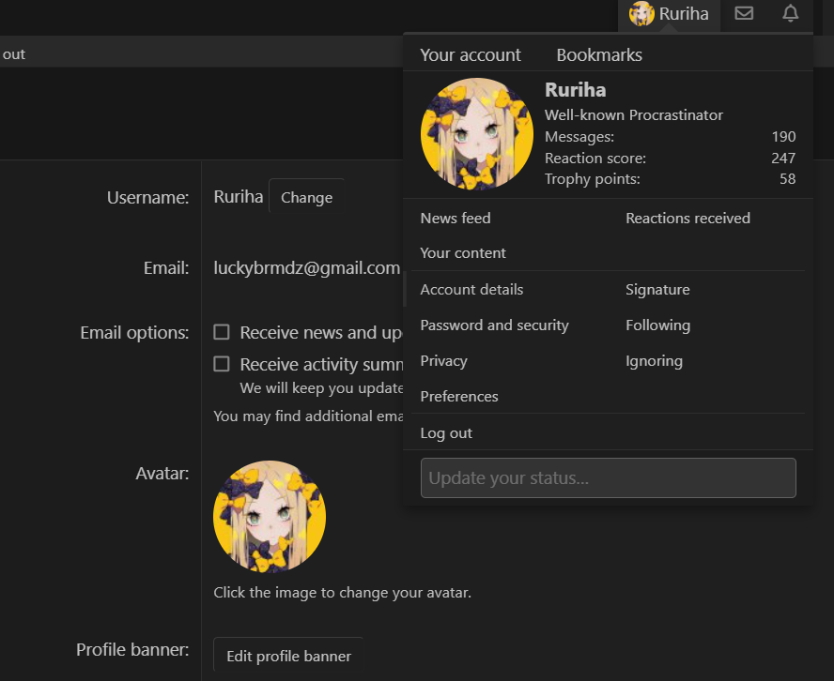Switch to the Bookmarks tab
Viewport: 834px width, 681px height.
(599, 54)
